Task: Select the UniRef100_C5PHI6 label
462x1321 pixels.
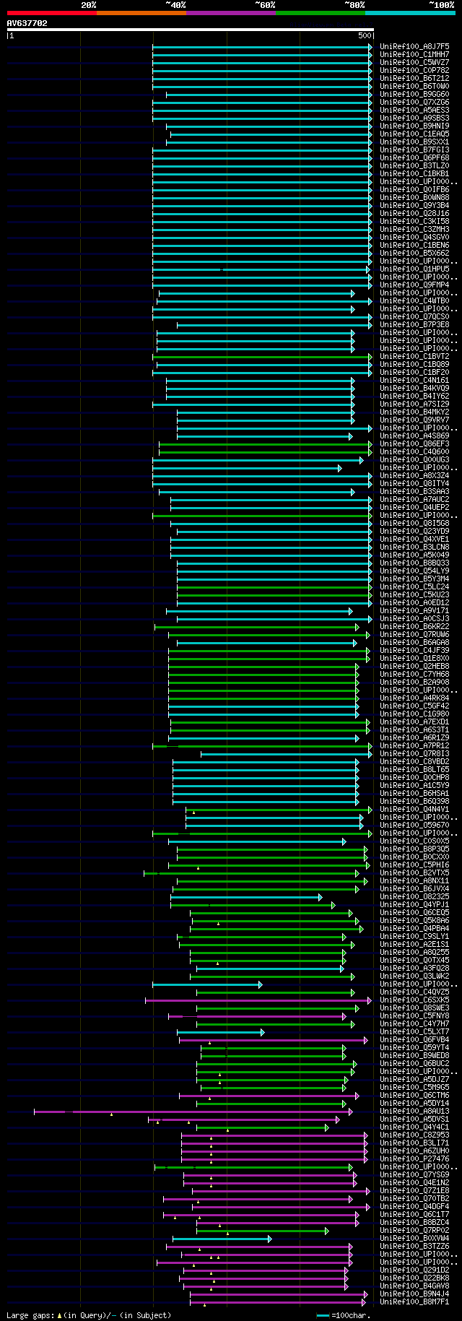Action: click(x=414, y=865)
